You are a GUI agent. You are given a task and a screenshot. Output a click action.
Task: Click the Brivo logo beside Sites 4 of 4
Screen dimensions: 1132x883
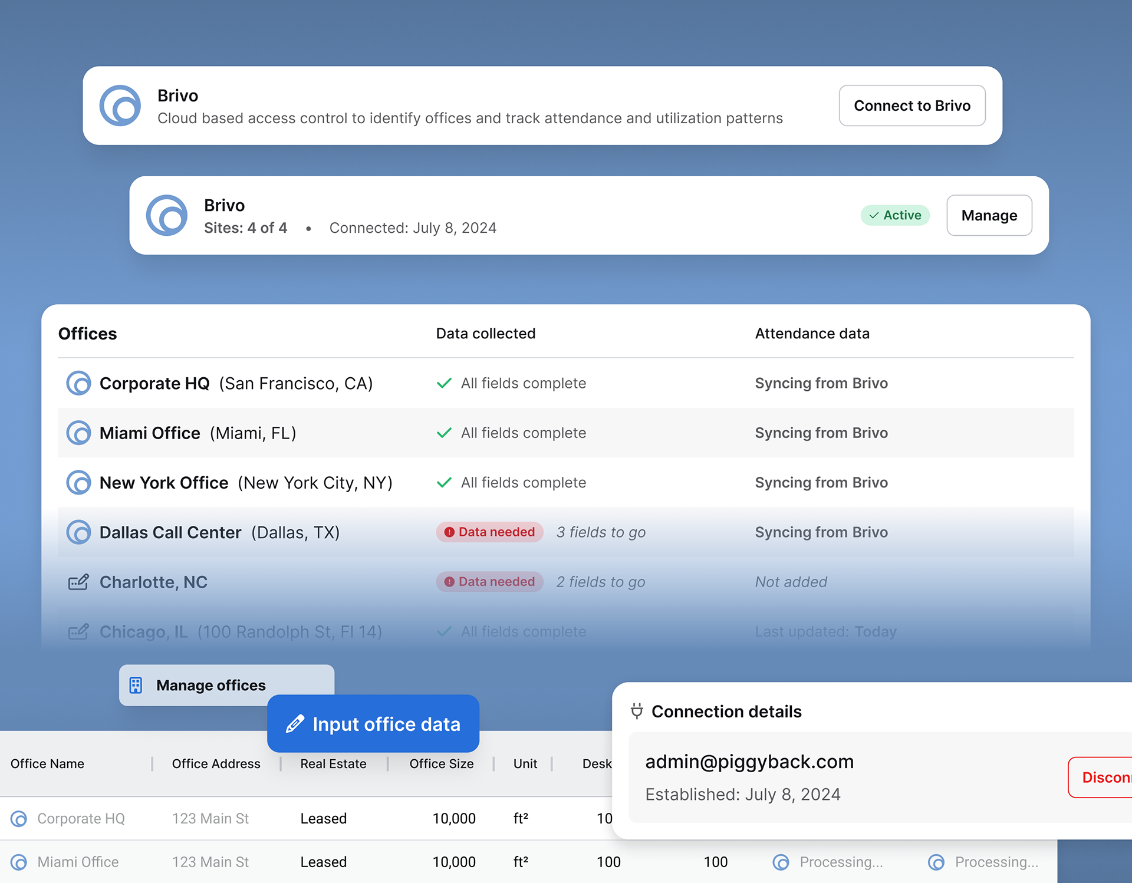click(167, 216)
